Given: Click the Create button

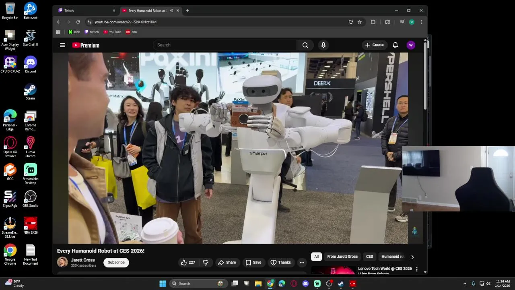Looking at the screenshot, I should click(374, 45).
